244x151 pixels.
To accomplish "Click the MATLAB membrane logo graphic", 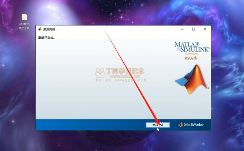I will (192, 79).
